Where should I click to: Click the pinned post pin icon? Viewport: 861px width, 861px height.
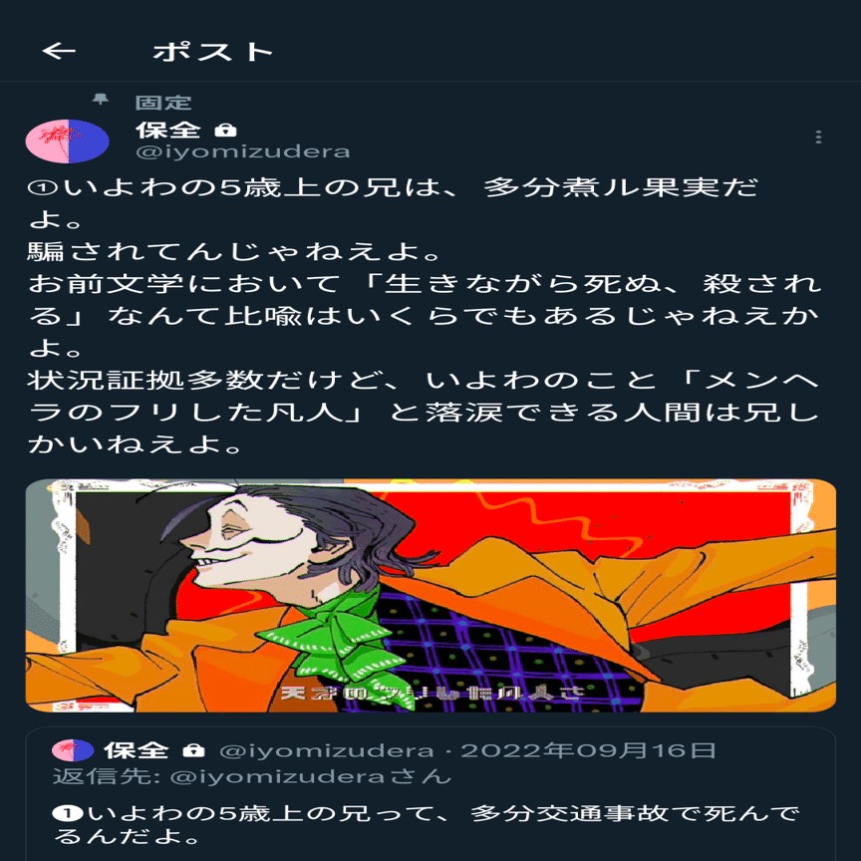(100, 100)
